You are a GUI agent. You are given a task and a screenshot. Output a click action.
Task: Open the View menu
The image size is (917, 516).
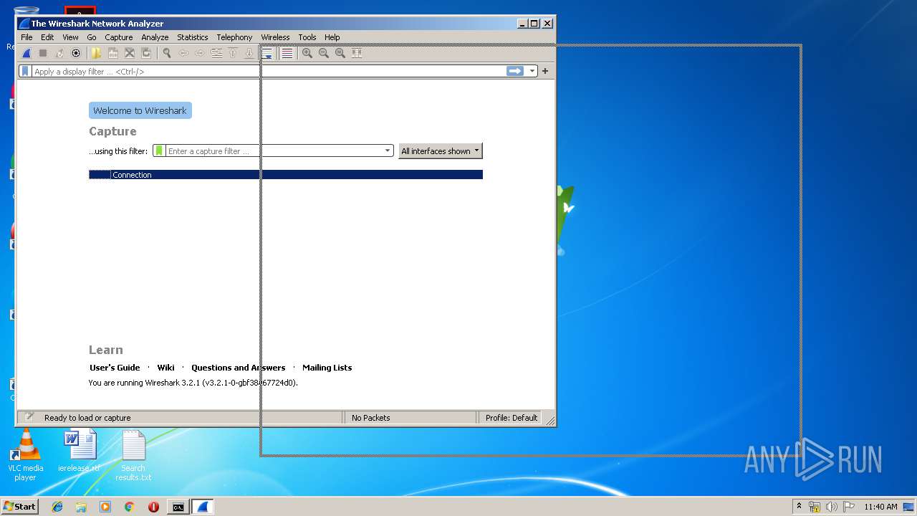[x=70, y=37]
